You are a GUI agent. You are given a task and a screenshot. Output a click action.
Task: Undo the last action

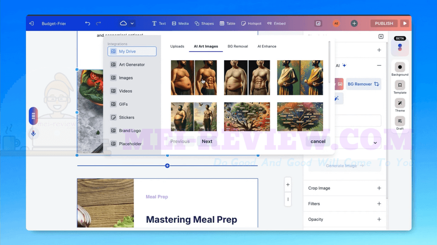(x=87, y=24)
